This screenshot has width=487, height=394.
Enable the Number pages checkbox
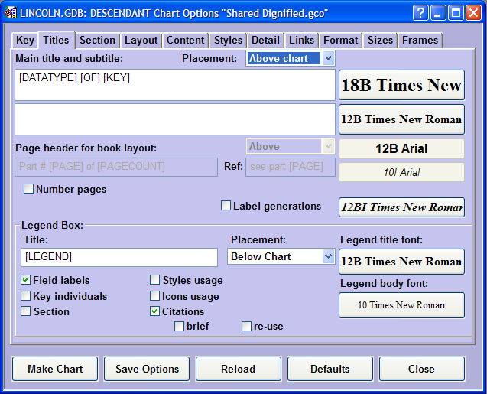pyautogui.click(x=29, y=189)
